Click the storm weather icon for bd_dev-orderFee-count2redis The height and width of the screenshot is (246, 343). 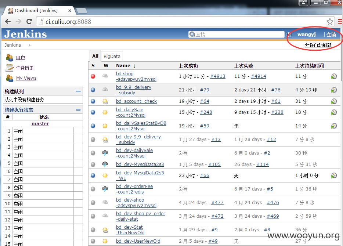[x=105, y=189]
